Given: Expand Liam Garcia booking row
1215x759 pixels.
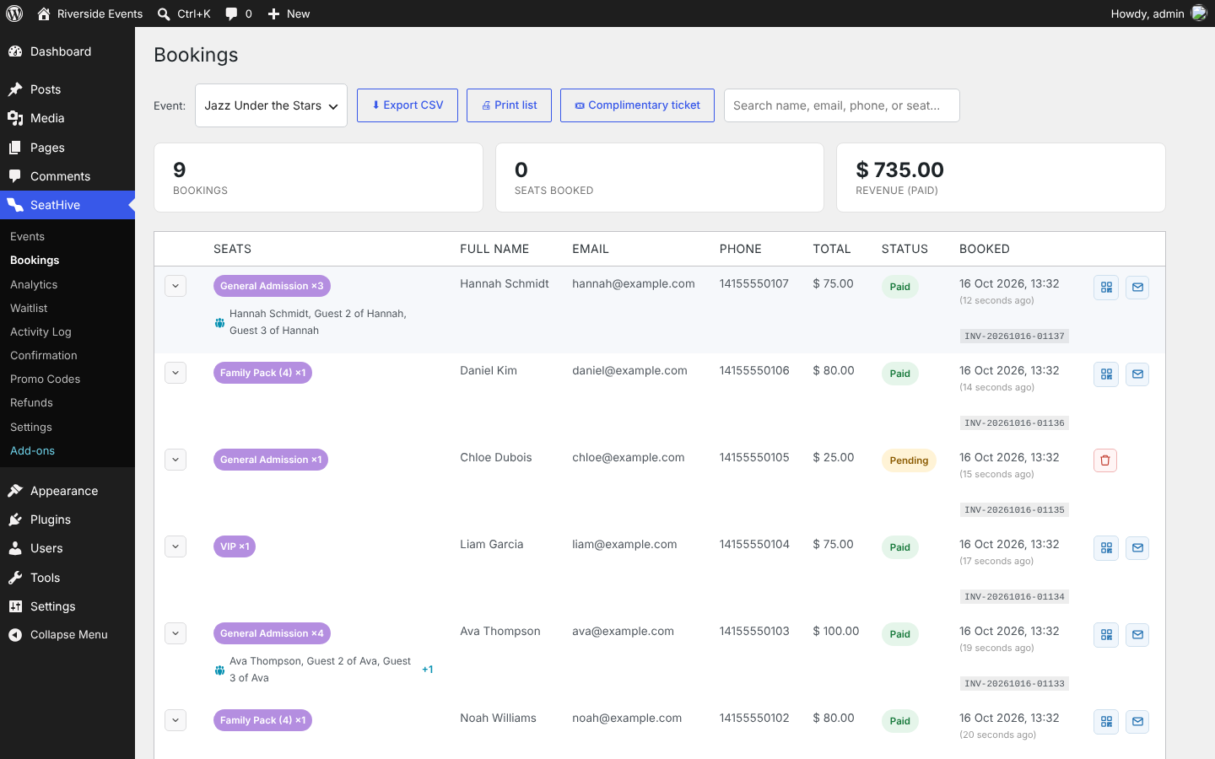Looking at the screenshot, I should 175,546.
